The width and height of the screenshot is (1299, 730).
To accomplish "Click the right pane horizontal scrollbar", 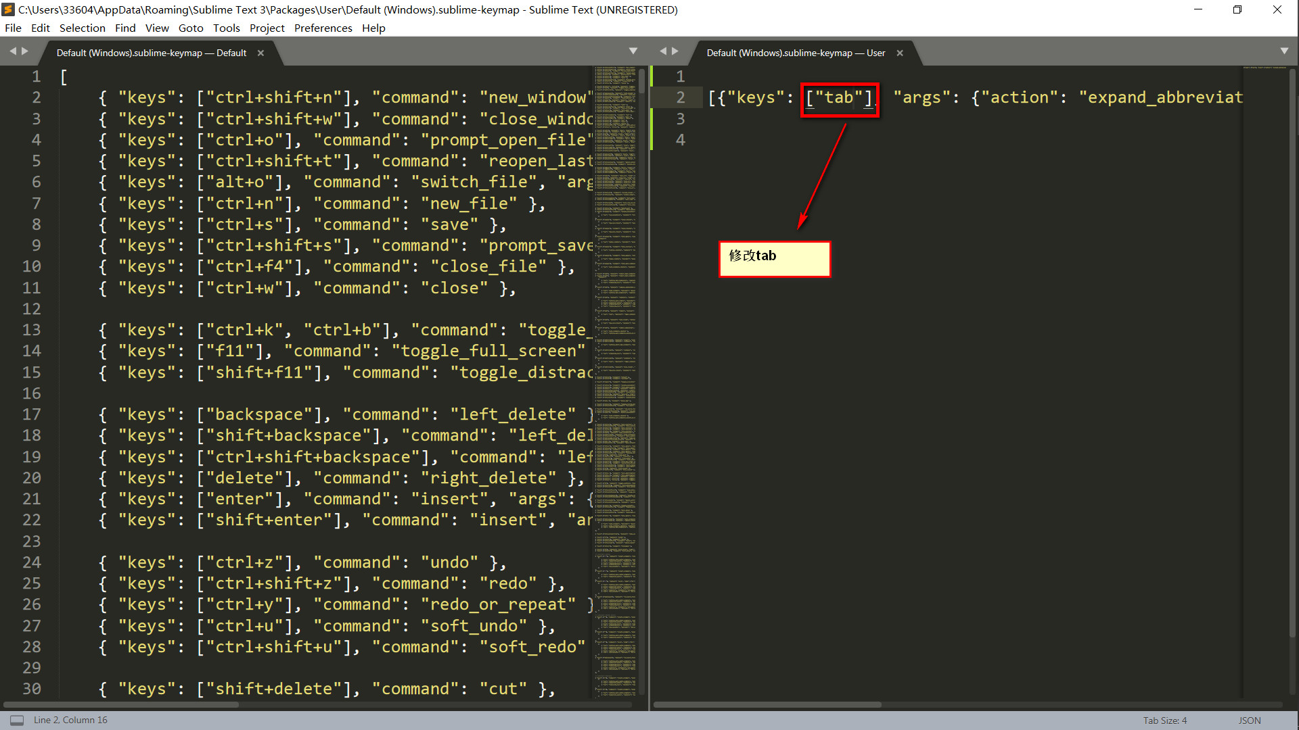I will [767, 704].
